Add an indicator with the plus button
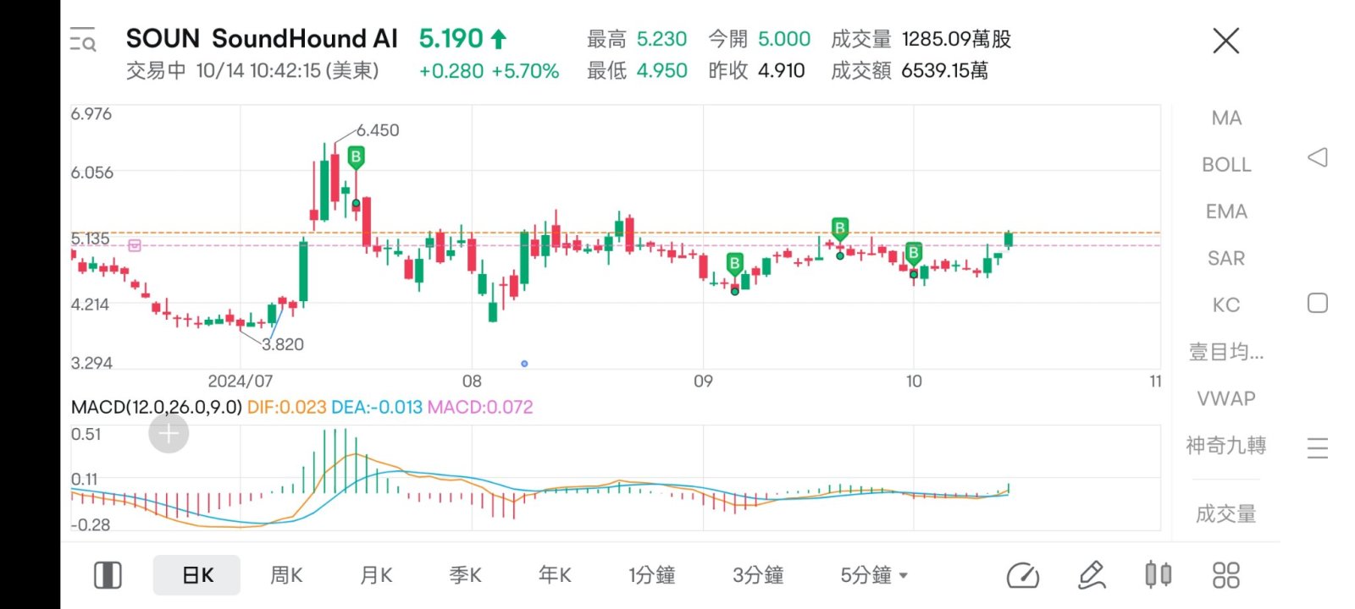This screenshot has width=1355, height=609. click(x=169, y=434)
